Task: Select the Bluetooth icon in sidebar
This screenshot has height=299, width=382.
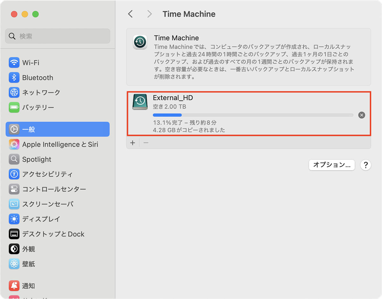Action: (14, 77)
